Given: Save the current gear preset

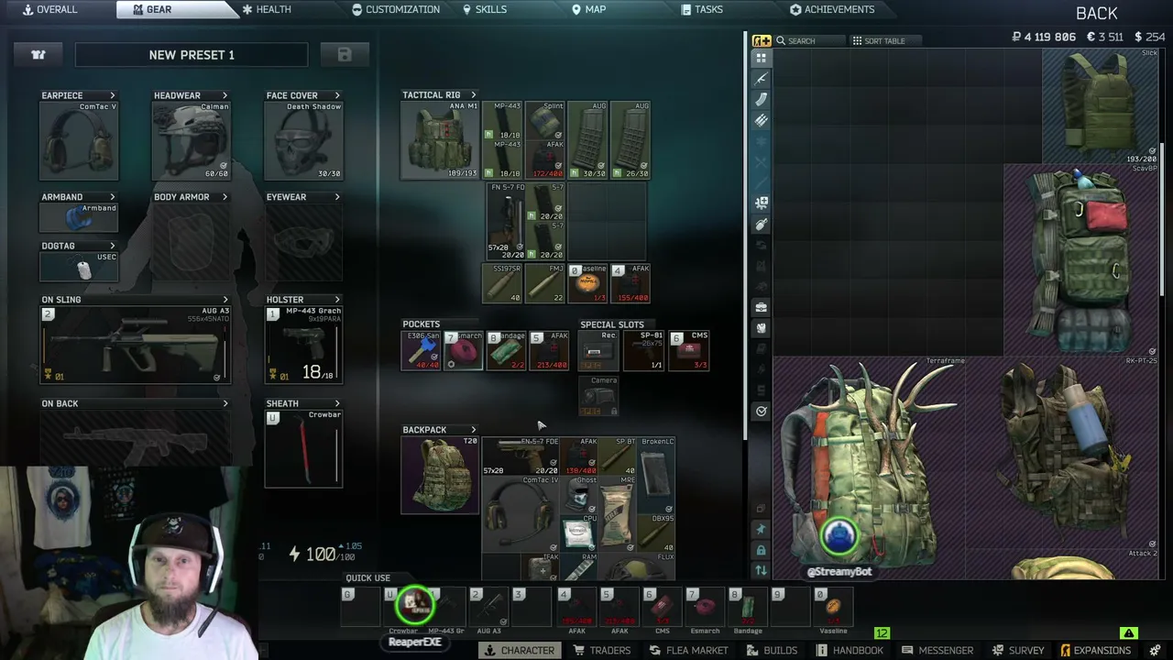Looking at the screenshot, I should pyautogui.click(x=345, y=55).
